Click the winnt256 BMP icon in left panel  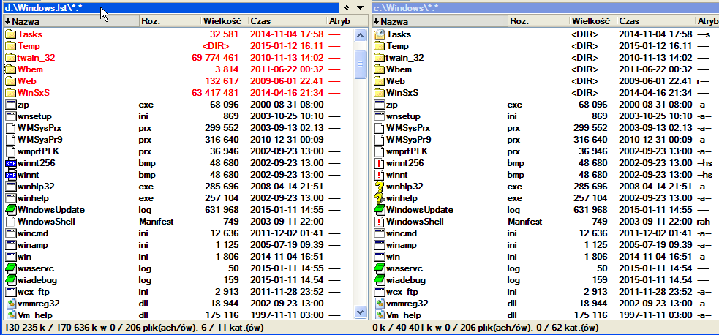10,163
